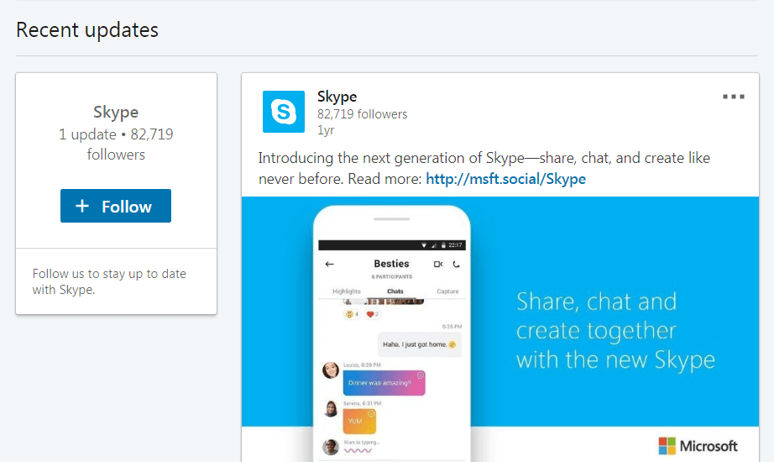Click the Microsoft logo in the image
This screenshot has width=774, height=462.
pos(698,446)
